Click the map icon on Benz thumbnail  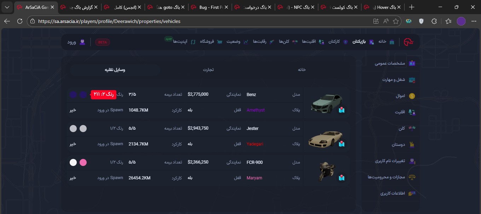point(341,110)
